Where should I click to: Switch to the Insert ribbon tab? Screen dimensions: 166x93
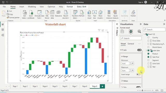pos(22,7)
